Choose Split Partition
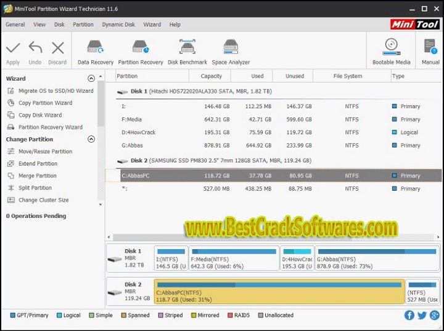The height and width of the screenshot is (331, 444). 30,188
